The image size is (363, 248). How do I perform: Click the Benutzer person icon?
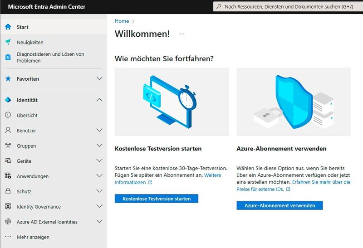pyautogui.click(x=8, y=130)
